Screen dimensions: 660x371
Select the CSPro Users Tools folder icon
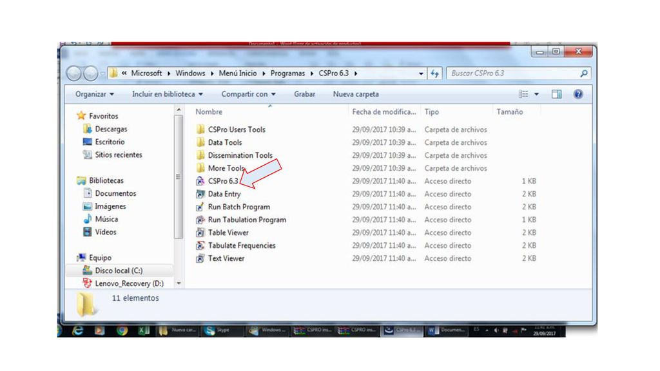tap(200, 129)
